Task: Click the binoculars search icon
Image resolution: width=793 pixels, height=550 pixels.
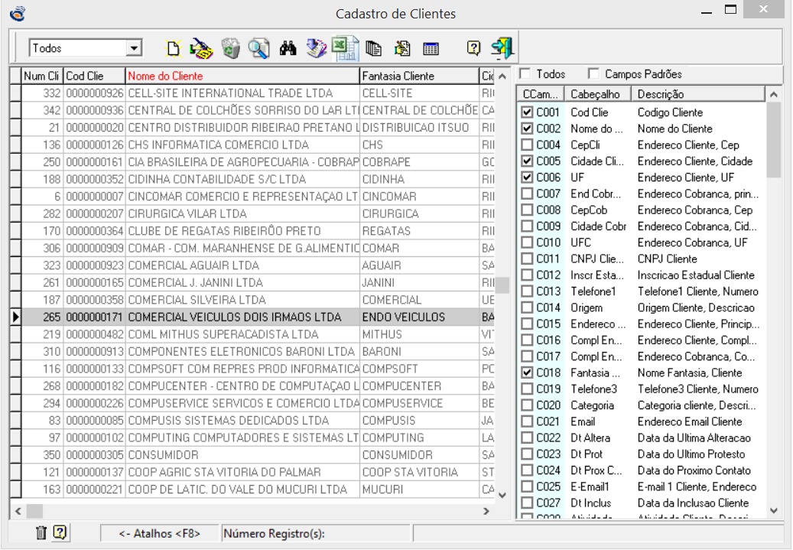Action: pyautogui.click(x=288, y=48)
